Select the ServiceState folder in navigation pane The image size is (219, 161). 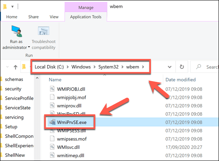click(18, 108)
